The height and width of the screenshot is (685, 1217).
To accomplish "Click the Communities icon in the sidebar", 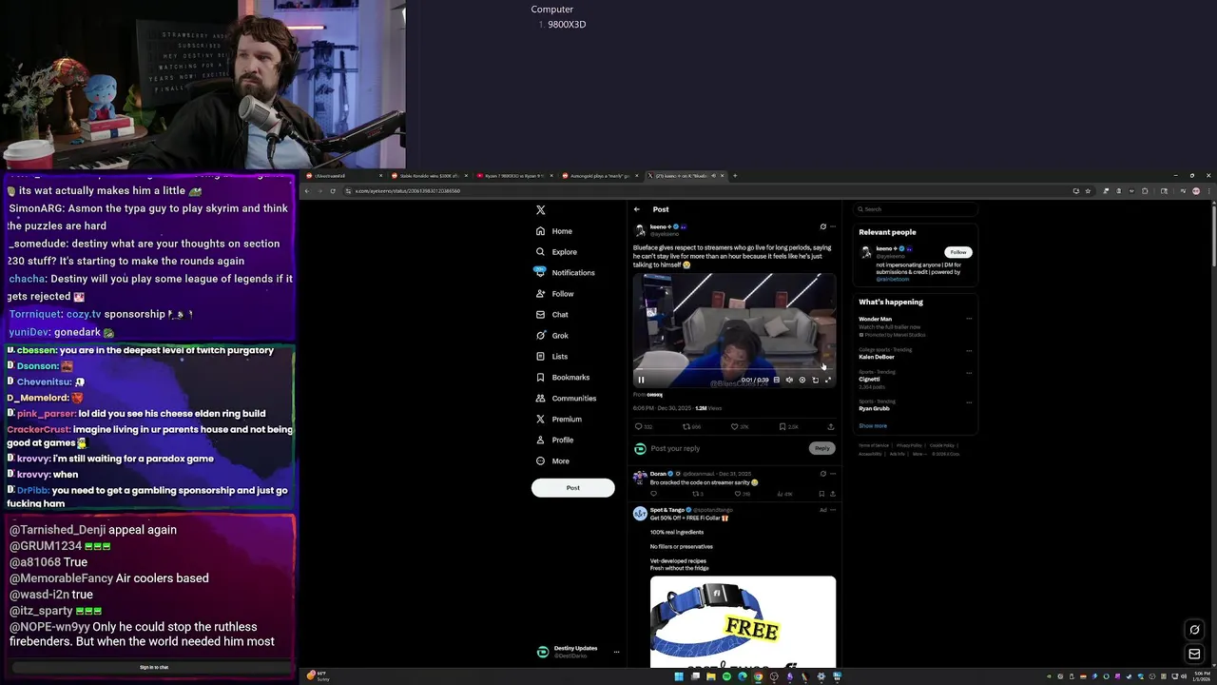I will point(540,399).
